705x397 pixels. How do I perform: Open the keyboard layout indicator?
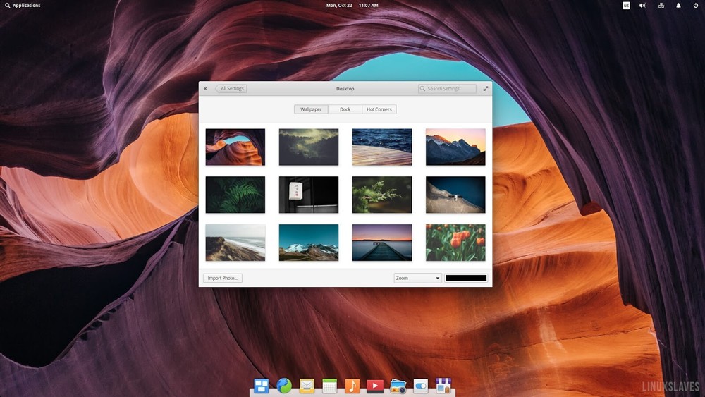626,6
